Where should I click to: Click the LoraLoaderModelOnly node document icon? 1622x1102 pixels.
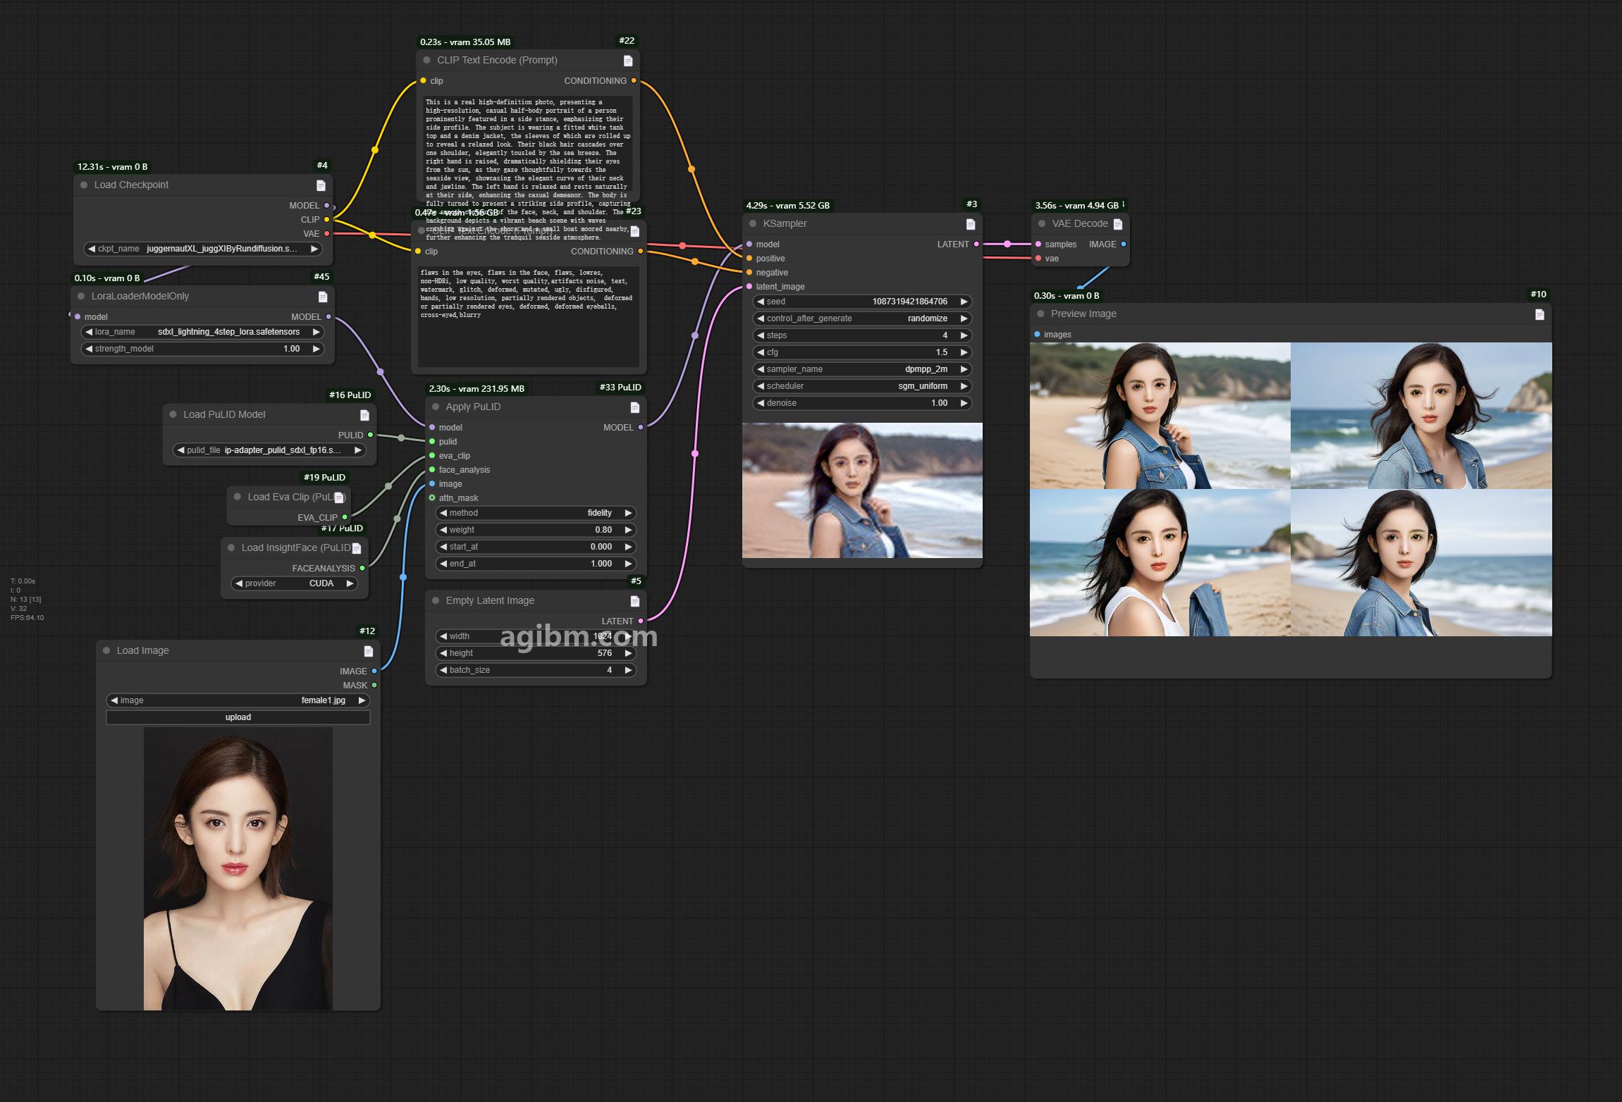click(x=322, y=297)
